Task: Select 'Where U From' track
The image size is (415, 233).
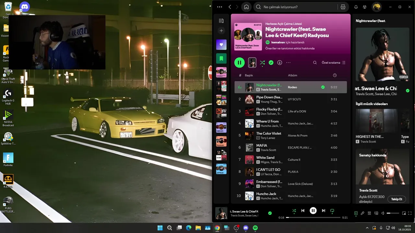Action: point(290,123)
